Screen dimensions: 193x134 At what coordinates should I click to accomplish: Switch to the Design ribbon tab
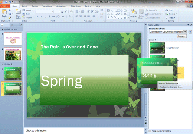35,6
